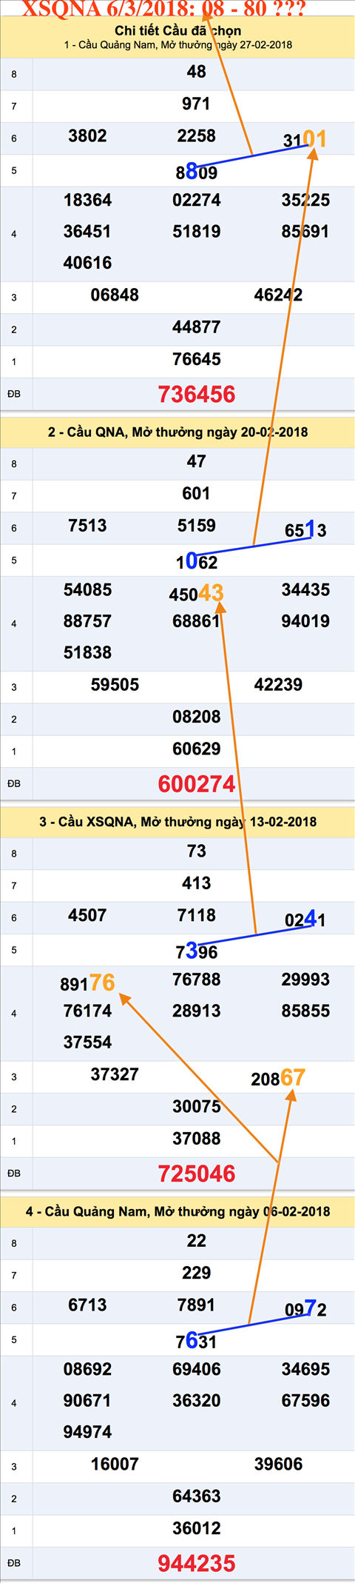Click header "4 - Cầu Quảng Nam" dated 06-02-2018
355x1583 pixels.
pos(177,1211)
